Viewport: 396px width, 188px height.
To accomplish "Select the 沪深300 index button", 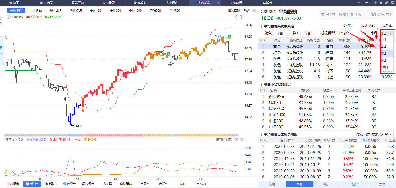I will point(155,10).
